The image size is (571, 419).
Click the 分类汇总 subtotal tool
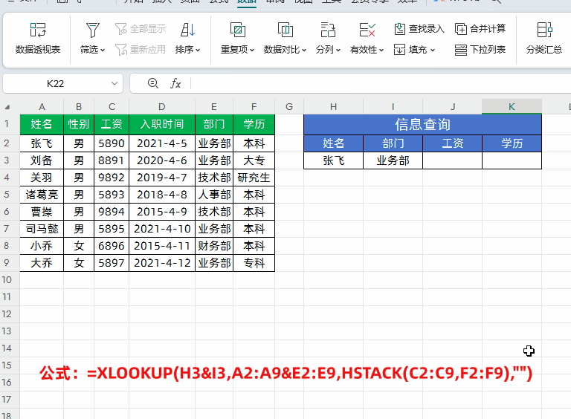coord(544,39)
